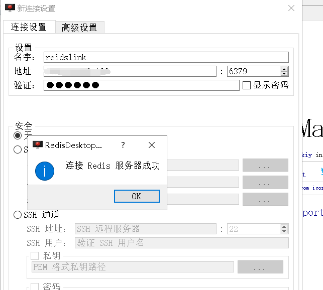
Task: Click the first SSL file browse button
Action: click(265, 165)
